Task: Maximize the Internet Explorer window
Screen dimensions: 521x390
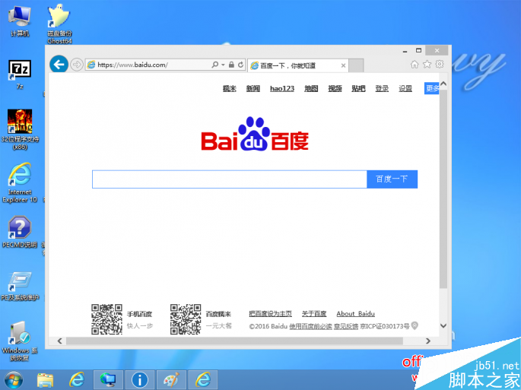Action: 418,50
